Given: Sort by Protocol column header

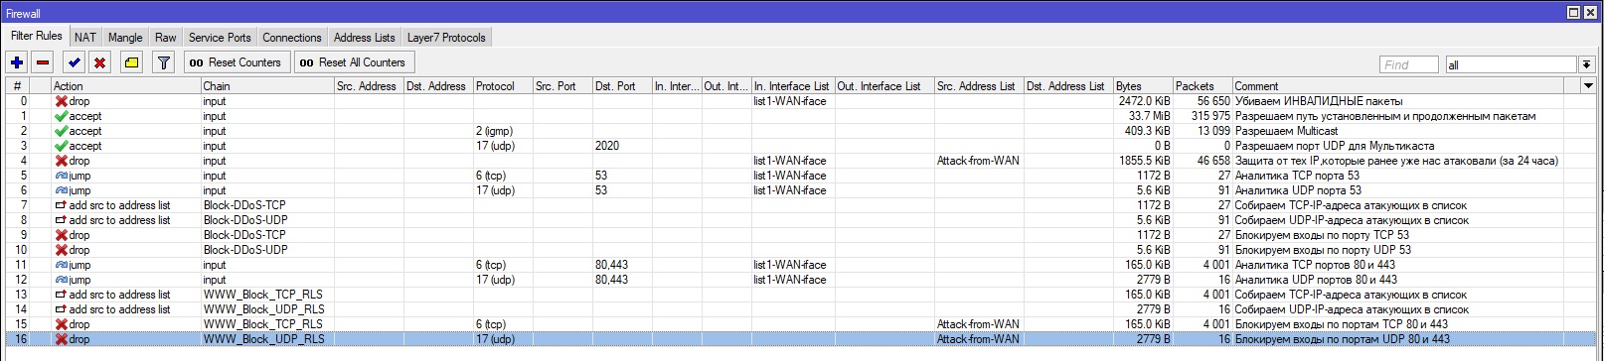Looking at the screenshot, I should [x=503, y=86].
